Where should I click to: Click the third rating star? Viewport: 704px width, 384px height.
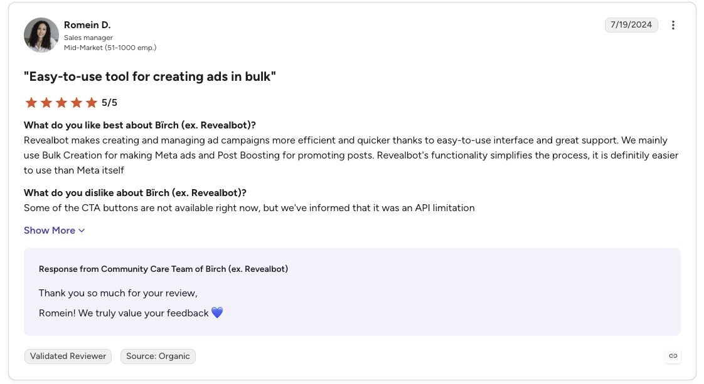click(x=61, y=103)
